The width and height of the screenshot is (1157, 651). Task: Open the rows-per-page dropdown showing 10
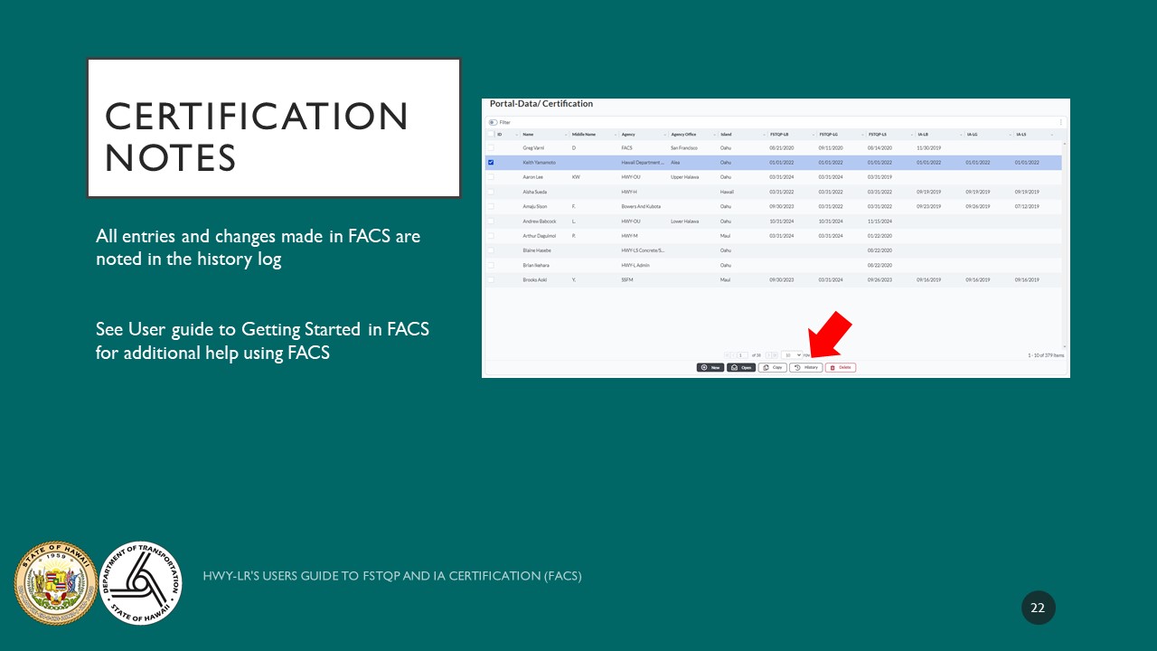(792, 355)
